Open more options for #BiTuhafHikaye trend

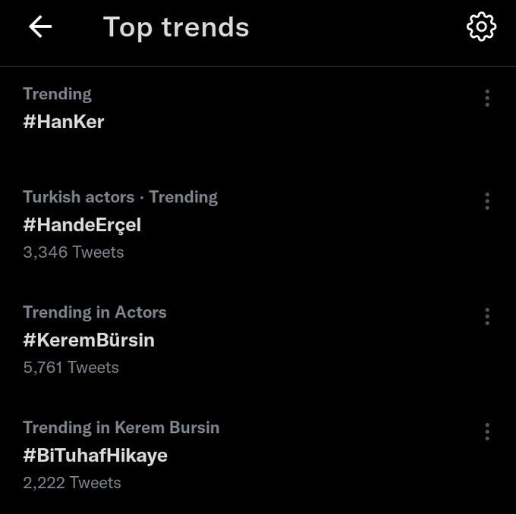487,431
